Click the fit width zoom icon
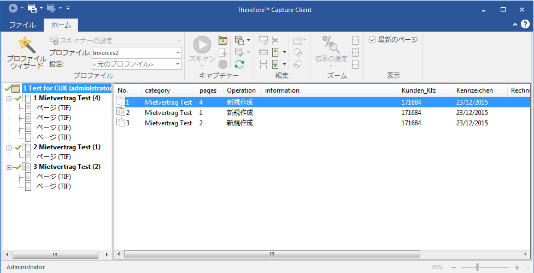 point(355,64)
